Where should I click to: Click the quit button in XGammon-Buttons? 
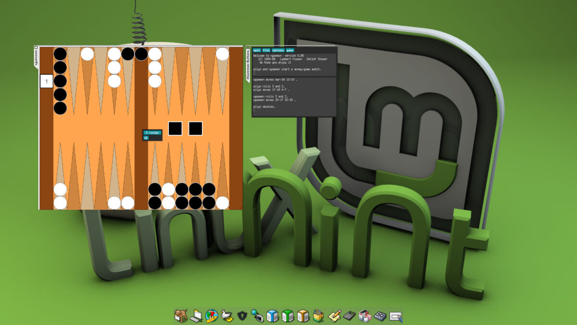point(257,50)
